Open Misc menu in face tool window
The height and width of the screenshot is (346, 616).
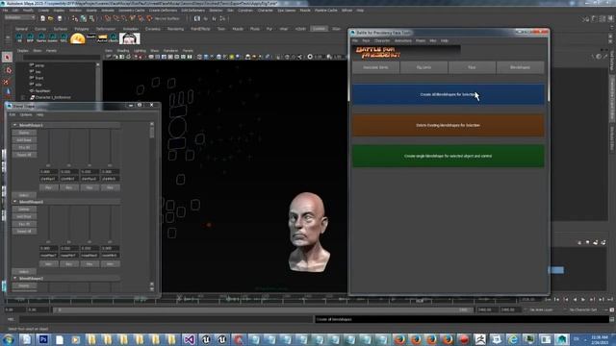(433, 40)
